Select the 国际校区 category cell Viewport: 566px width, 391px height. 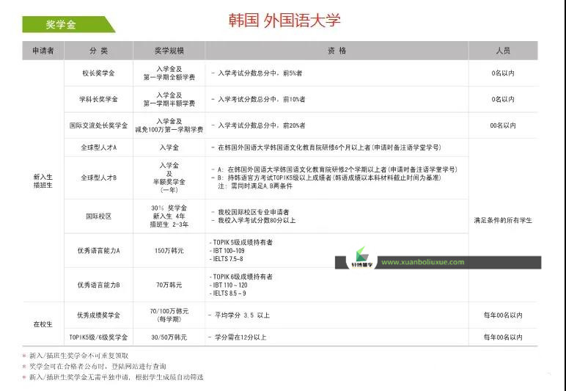coord(98,216)
